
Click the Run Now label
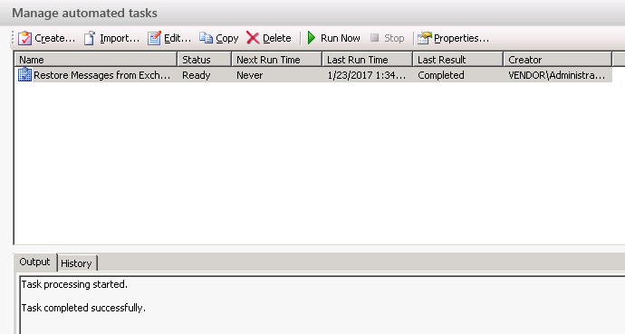point(341,38)
